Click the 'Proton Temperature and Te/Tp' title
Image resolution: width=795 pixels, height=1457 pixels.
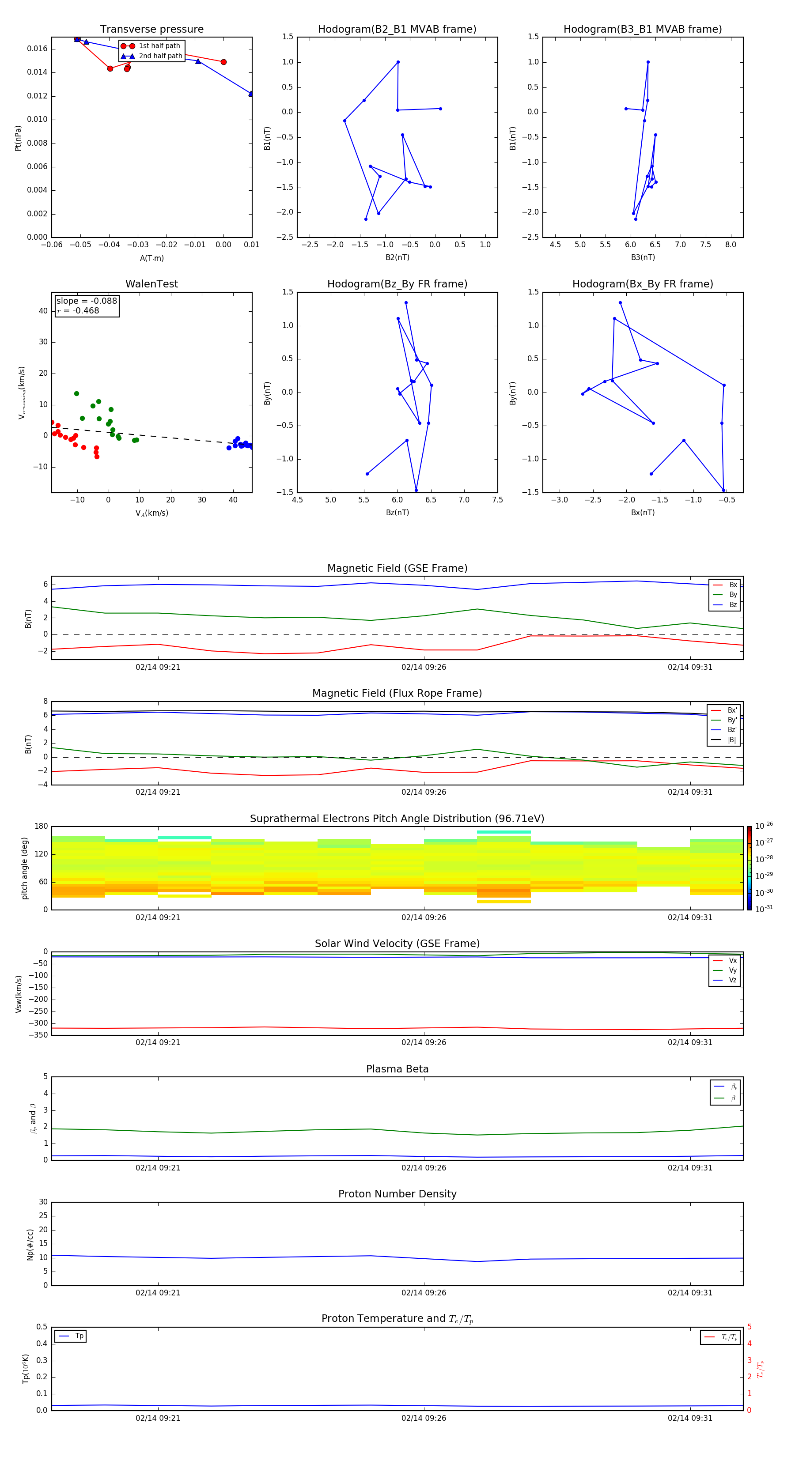[x=397, y=1319]
